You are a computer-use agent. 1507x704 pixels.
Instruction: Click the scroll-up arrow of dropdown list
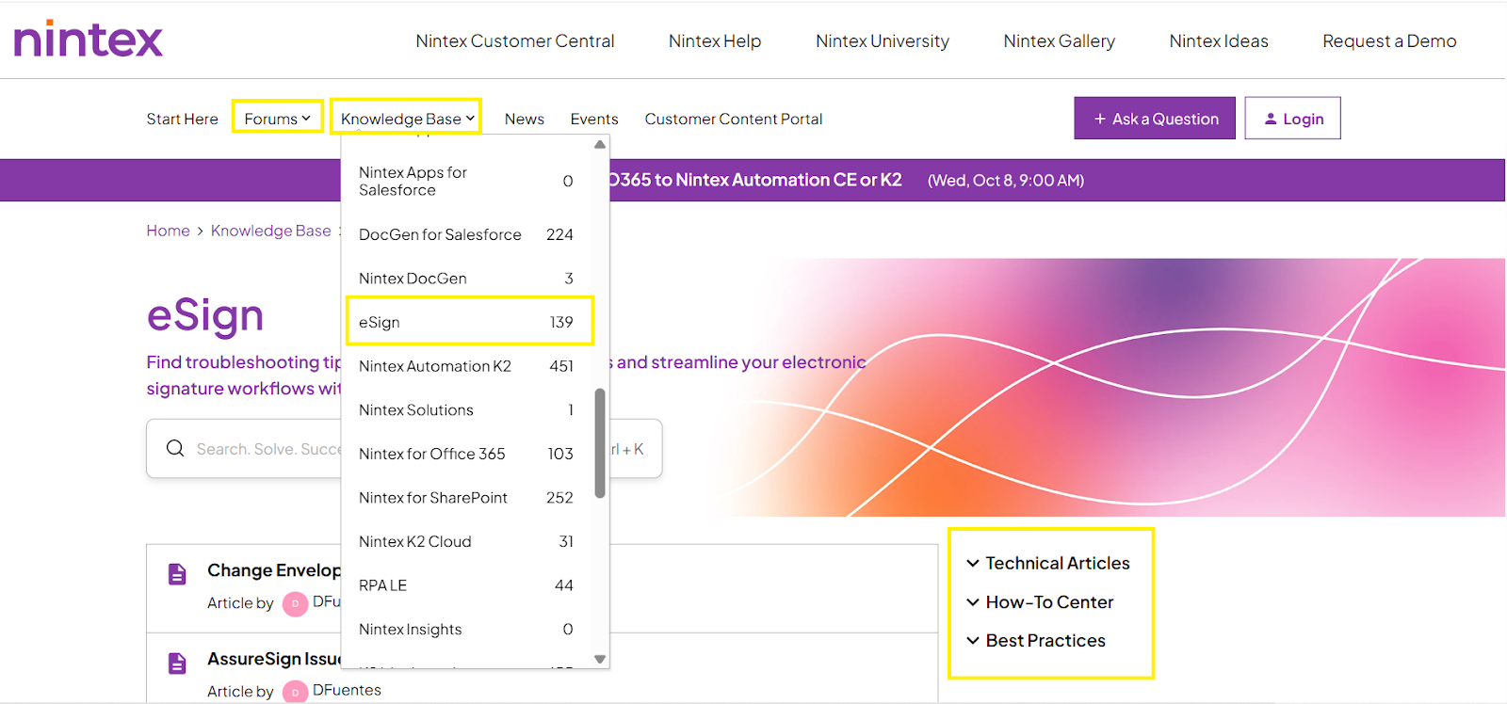600,145
